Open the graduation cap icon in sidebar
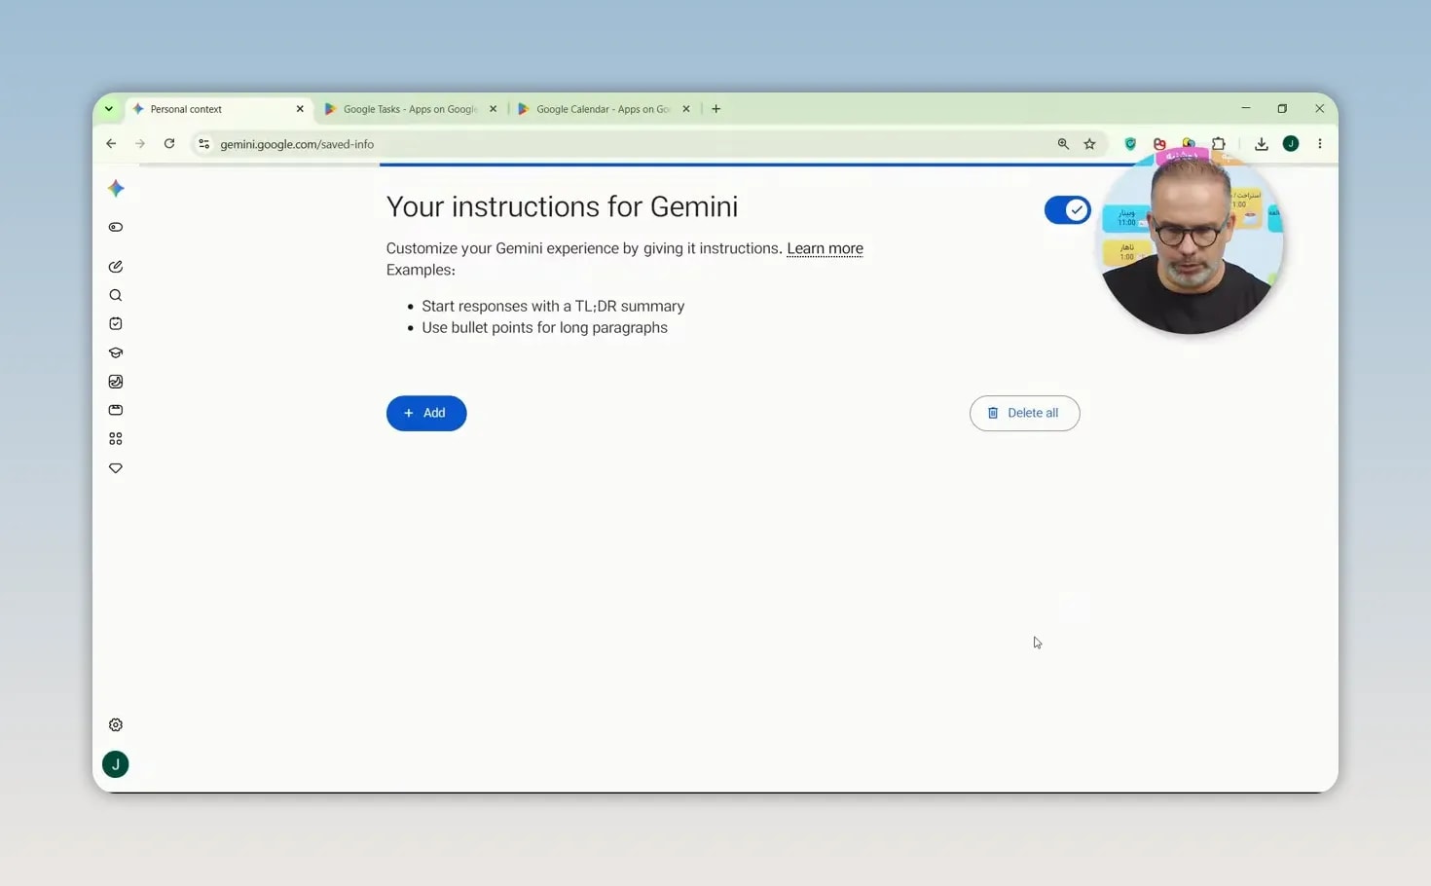Viewport: 1431px width, 886px height. 116,352
